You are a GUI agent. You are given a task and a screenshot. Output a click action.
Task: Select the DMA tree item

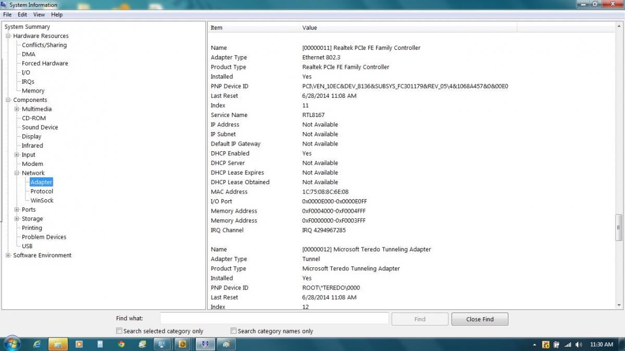(29, 54)
